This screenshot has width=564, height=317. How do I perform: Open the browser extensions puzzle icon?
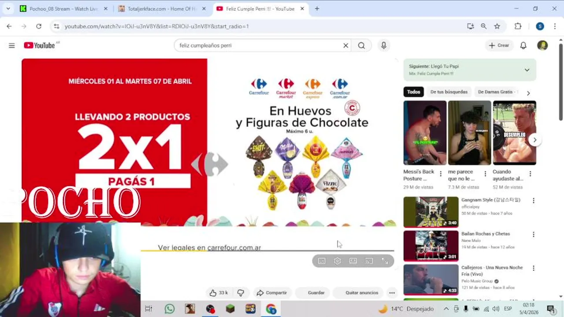click(518, 26)
